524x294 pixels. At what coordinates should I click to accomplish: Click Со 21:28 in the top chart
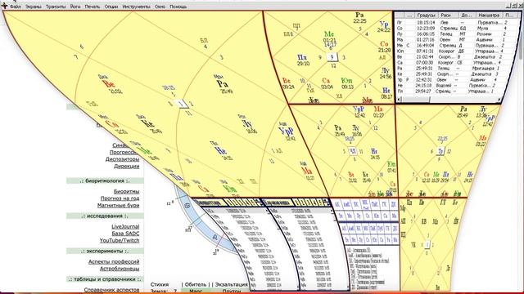pyautogui.click(x=384, y=47)
